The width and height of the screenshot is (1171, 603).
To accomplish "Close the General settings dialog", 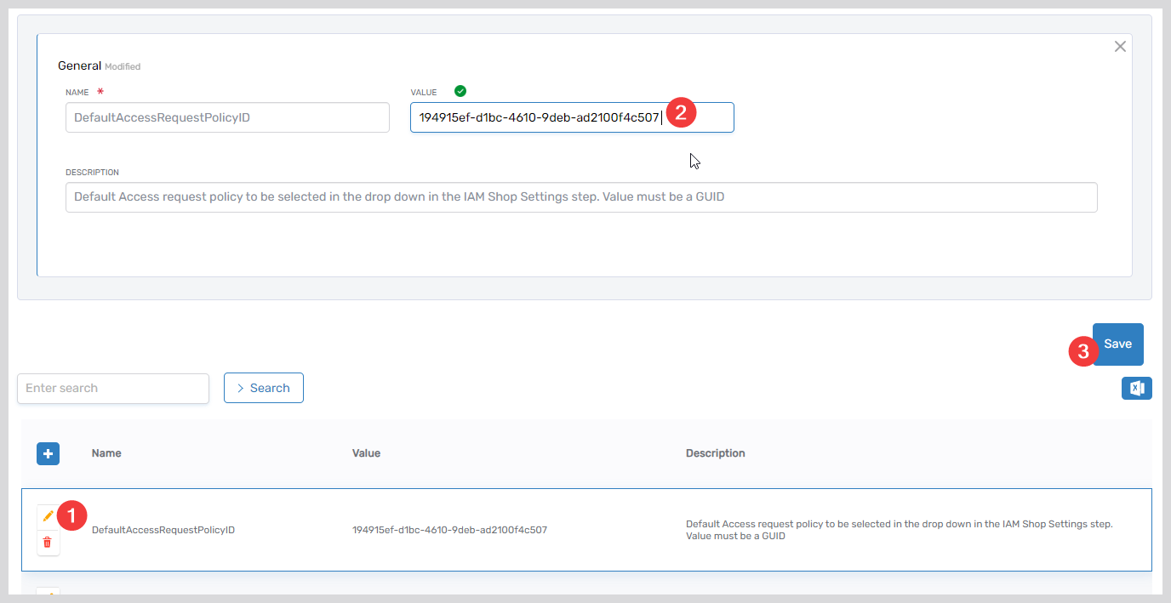I will pos(1120,46).
